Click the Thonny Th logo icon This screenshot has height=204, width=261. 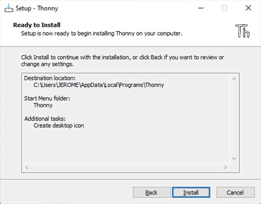(242, 31)
